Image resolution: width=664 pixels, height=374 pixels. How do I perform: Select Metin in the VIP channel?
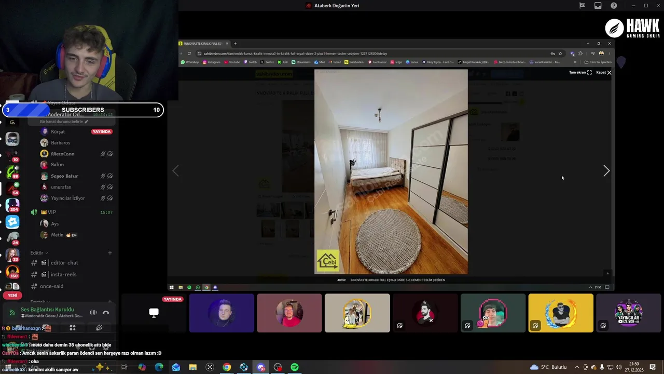[x=77, y=235]
